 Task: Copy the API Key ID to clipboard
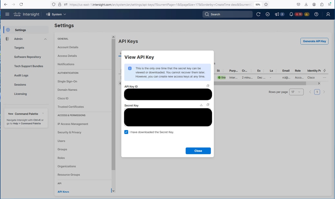pyautogui.click(x=208, y=86)
